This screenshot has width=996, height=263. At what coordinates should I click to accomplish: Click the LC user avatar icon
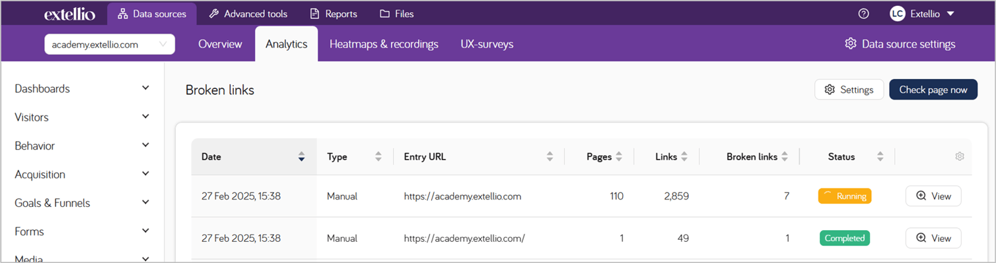tap(897, 14)
